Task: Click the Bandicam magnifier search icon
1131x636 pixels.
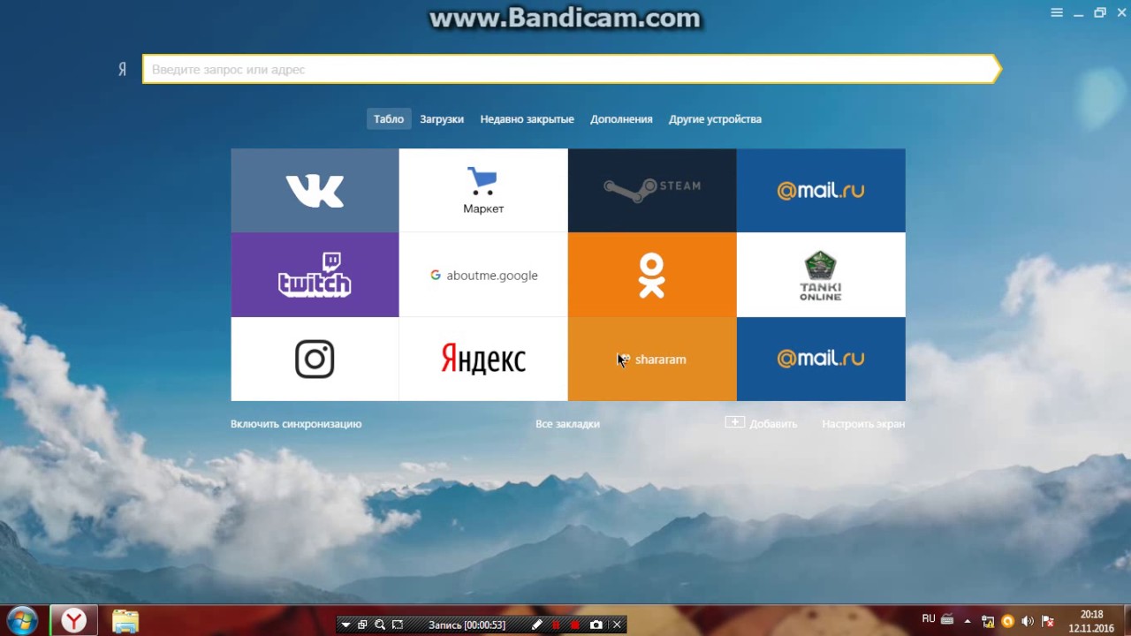Action: 380,625
